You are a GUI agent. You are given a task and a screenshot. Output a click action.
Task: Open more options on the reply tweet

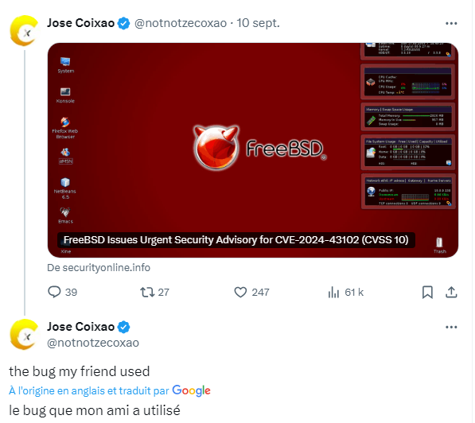click(451, 327)
